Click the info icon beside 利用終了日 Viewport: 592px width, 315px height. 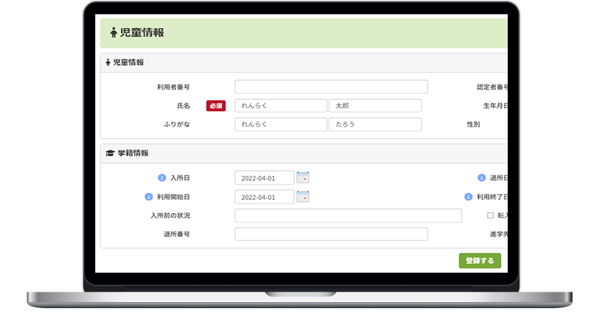(x=468, y=197)
